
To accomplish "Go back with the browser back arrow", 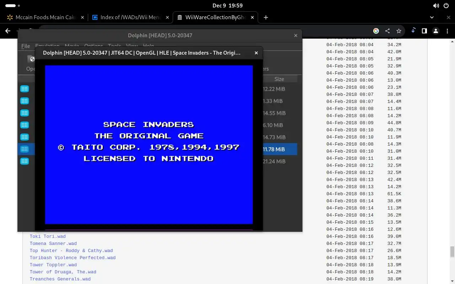I will 8,31.
